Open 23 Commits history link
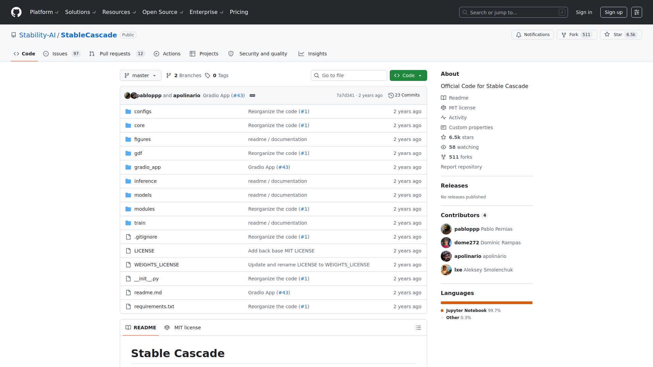 click(x=404, y=95)
